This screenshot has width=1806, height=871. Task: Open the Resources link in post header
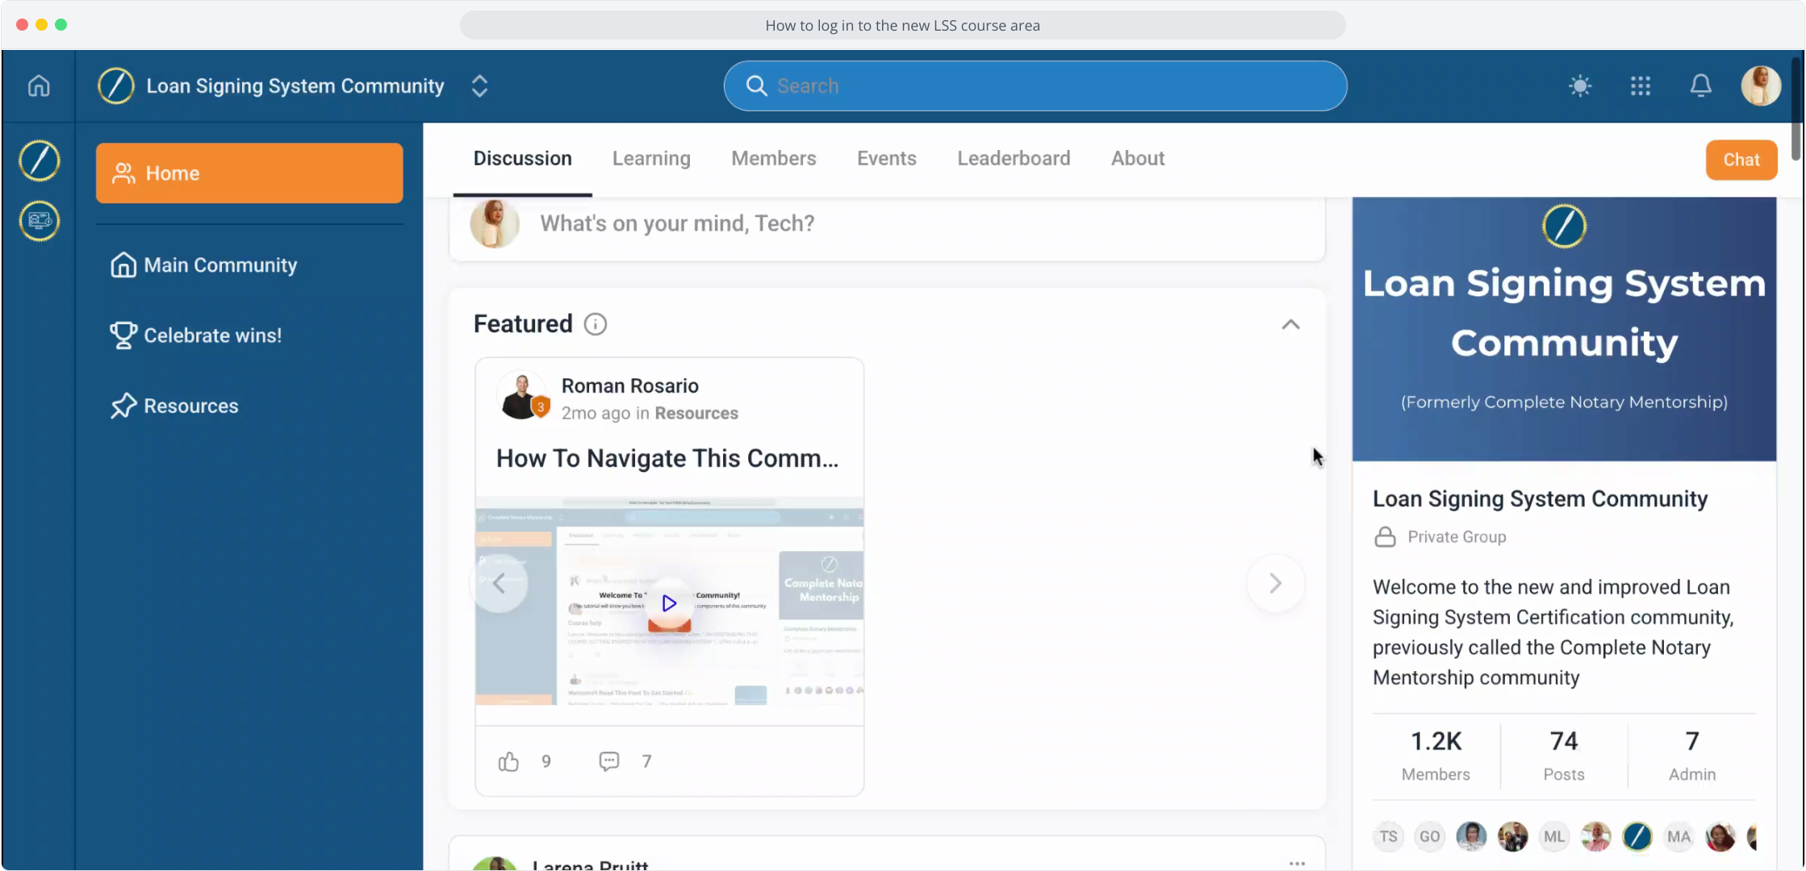[696, 413]
